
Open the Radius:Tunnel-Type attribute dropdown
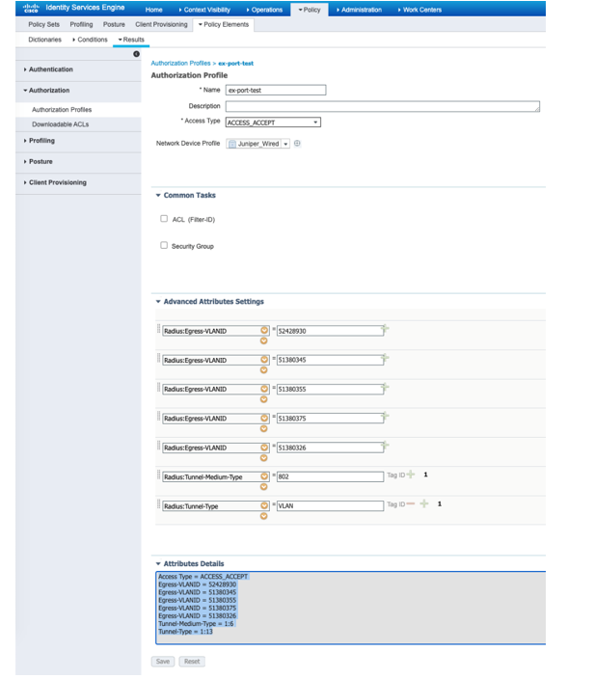tap(264, 505)
